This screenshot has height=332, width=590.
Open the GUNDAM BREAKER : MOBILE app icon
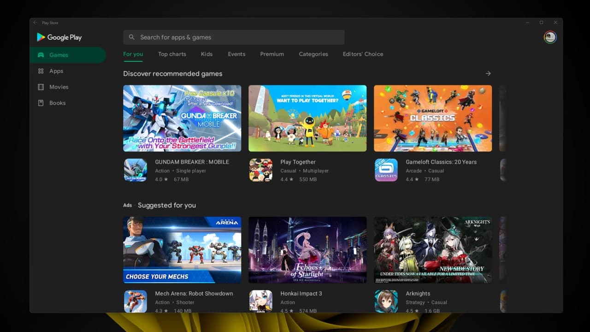(135, 170)
